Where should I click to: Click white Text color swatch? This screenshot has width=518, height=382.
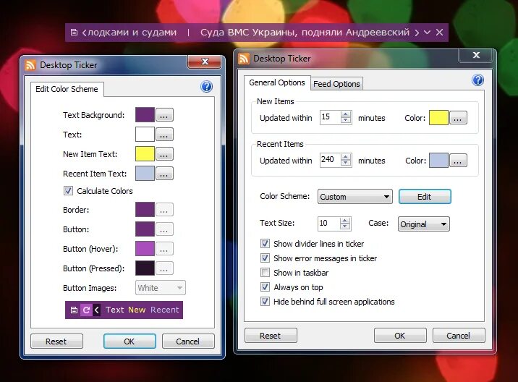[x=145, y=135]
